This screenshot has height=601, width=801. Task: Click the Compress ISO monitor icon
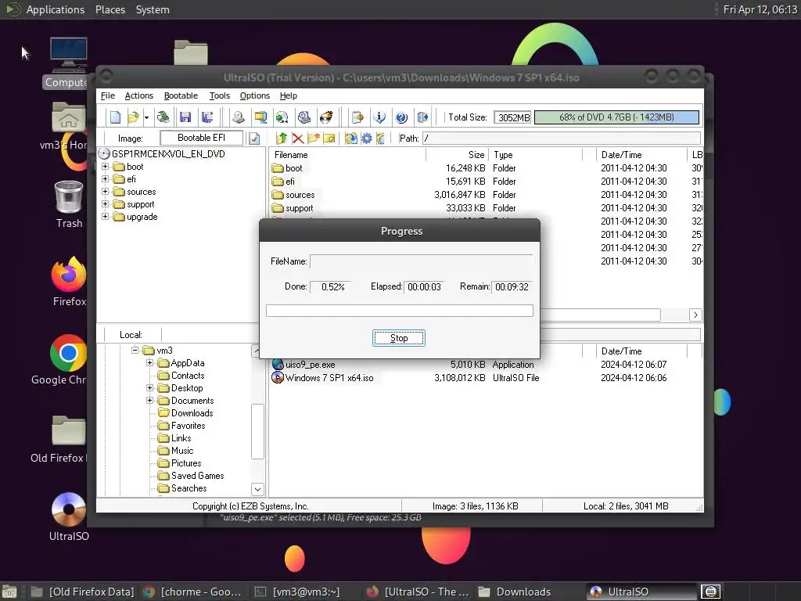pos(260,117)
